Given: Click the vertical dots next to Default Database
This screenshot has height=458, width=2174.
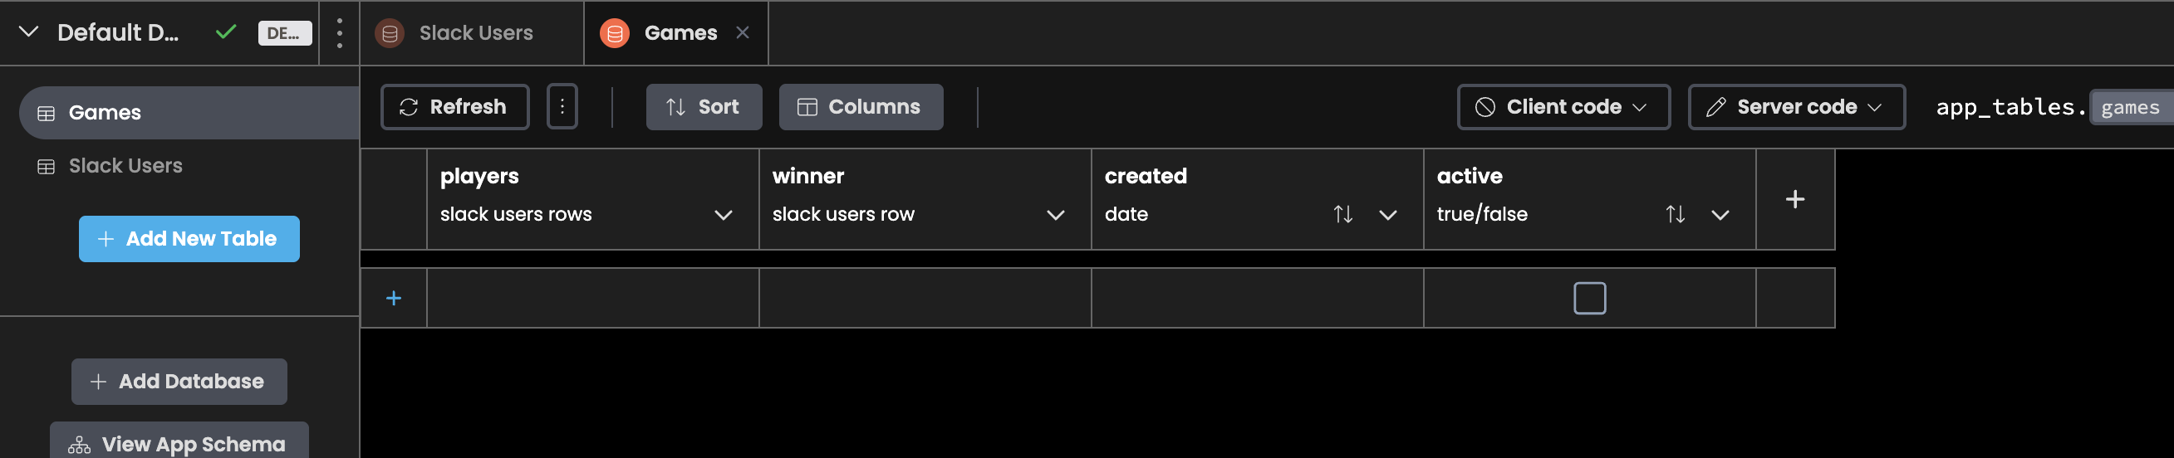Looking at the screenshot, I should pos(339,33).
